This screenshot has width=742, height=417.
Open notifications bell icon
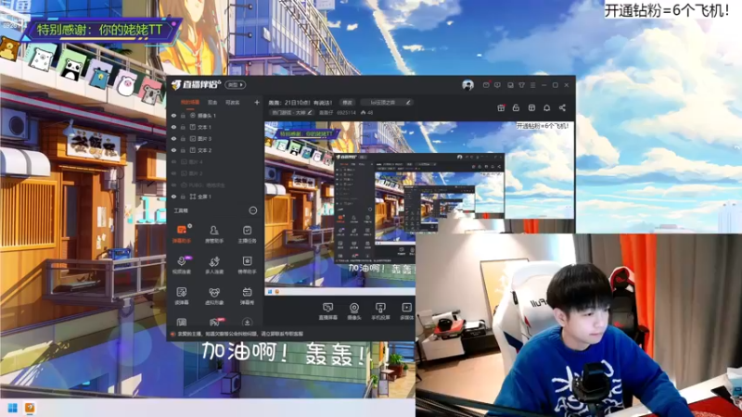(x=546, y=107)
